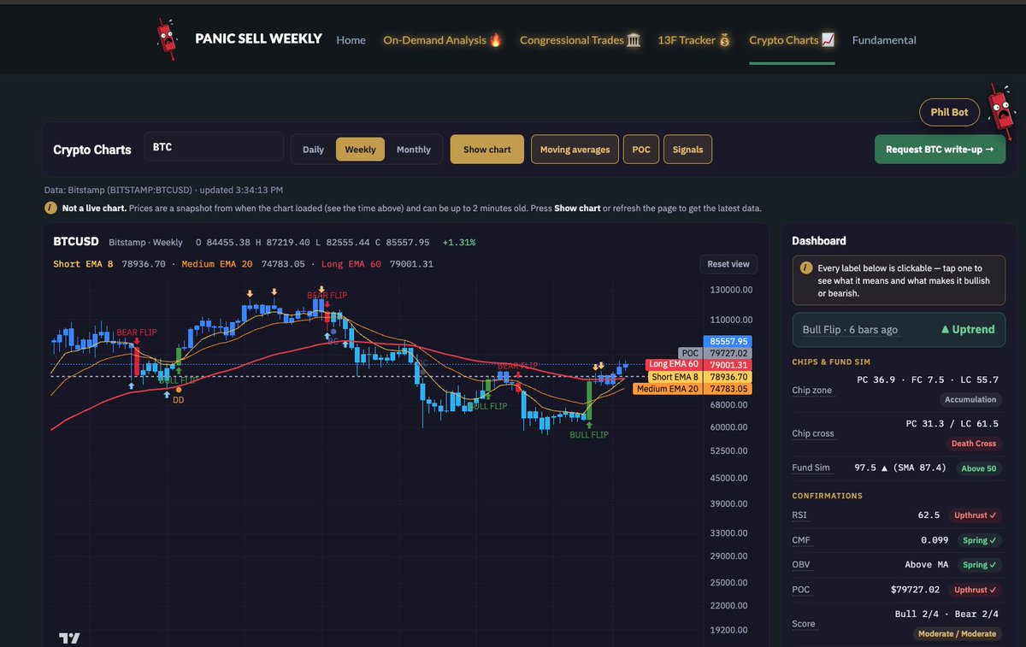Viewport: 1026px width, 647px height.
Task: Click the Chip cross label
Action: 813,433
